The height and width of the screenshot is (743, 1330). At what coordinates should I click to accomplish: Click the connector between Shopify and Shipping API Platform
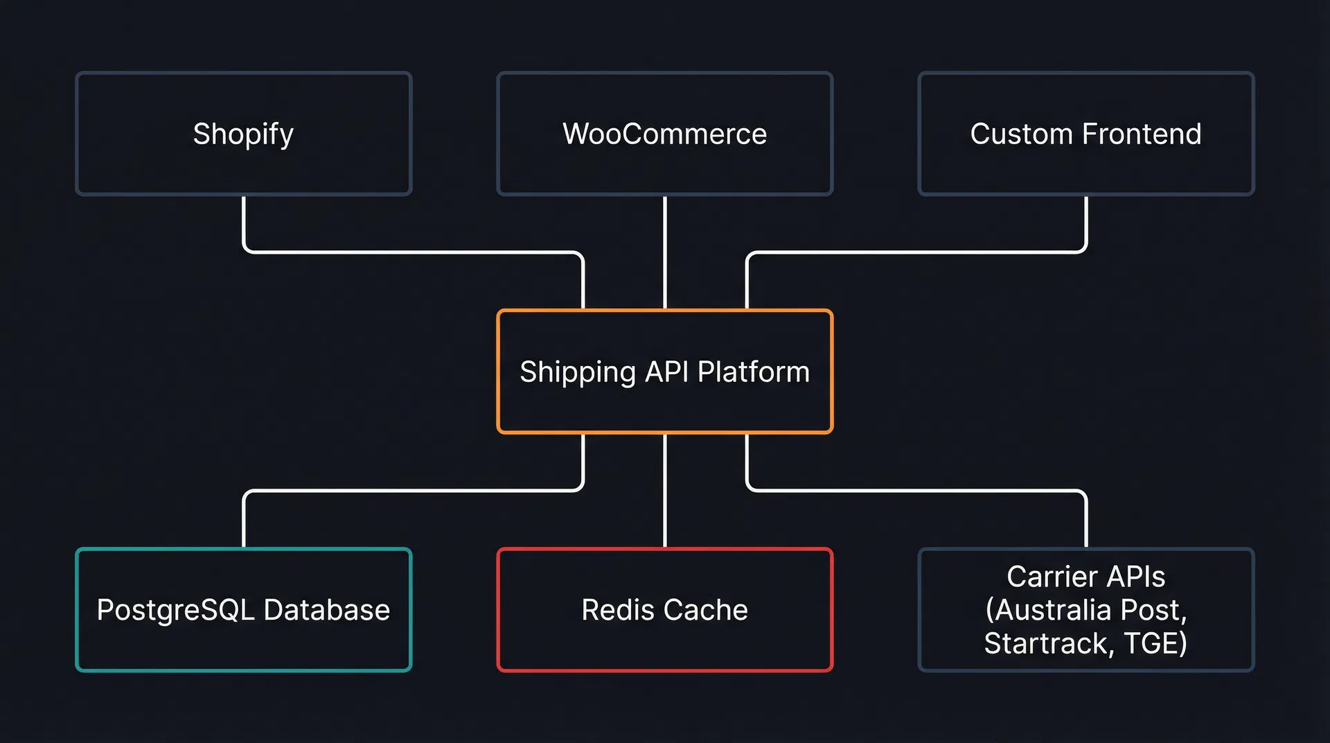click(416, 252)
